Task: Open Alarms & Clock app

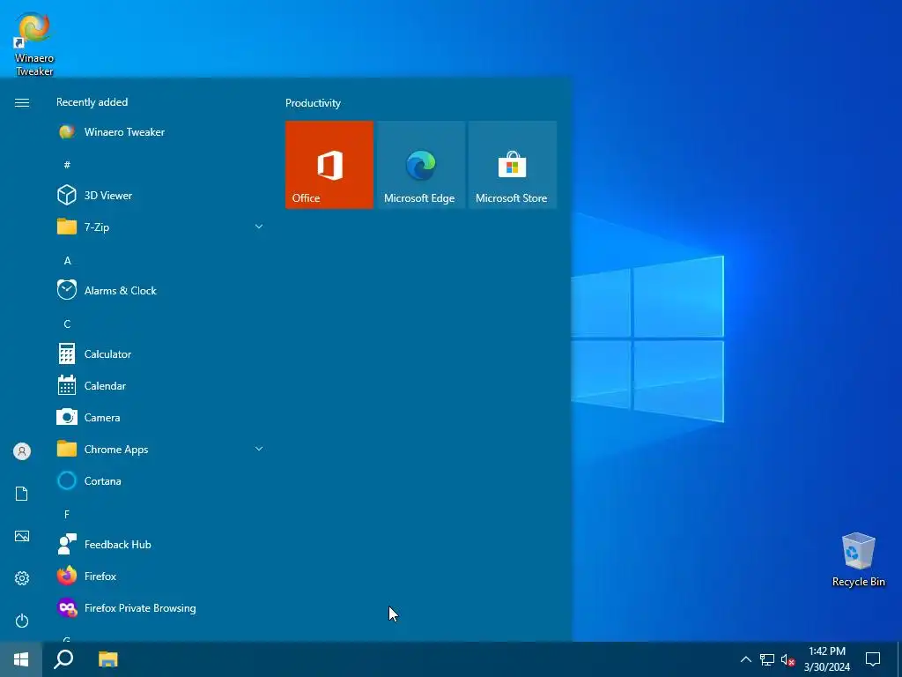Action: click(x=160, y=291)
